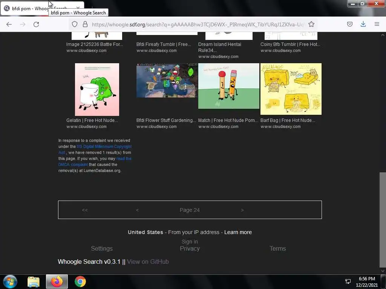This screenshot has width=386, height=289.
Task: Click the Whoogle Search v0.3.1 version text
Action: (x=89, y=262)
